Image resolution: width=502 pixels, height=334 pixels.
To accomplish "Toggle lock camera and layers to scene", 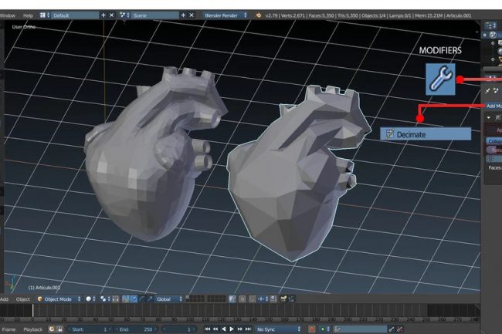I will click(232, 299).
